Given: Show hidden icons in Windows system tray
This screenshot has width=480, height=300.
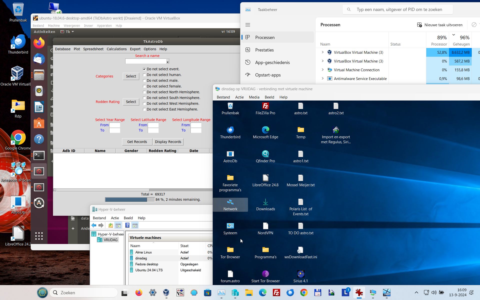Looking at the screenshot, I should (416, 292).
